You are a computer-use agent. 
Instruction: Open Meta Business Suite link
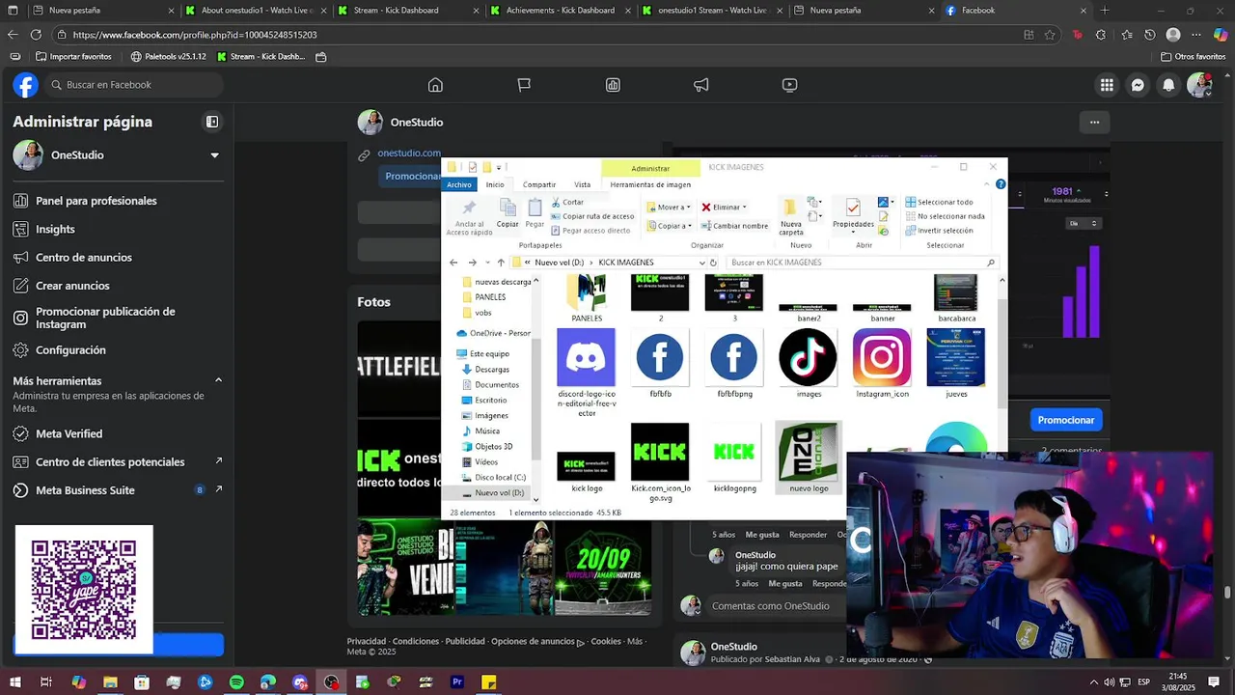[116, 490]
